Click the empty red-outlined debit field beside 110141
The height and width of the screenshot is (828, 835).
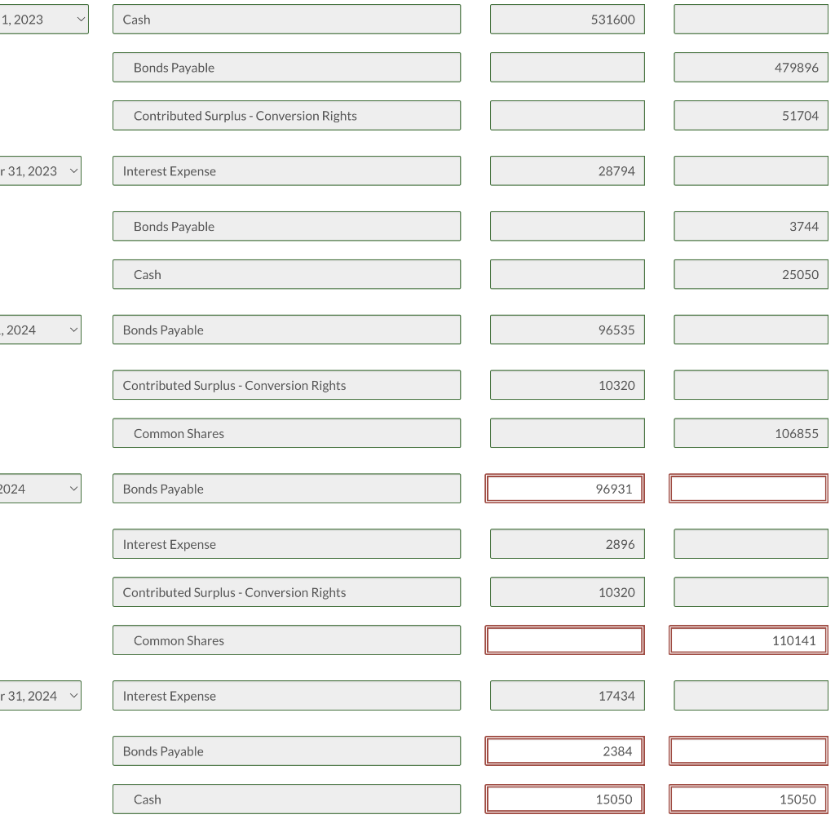click(x=564, y=640)
